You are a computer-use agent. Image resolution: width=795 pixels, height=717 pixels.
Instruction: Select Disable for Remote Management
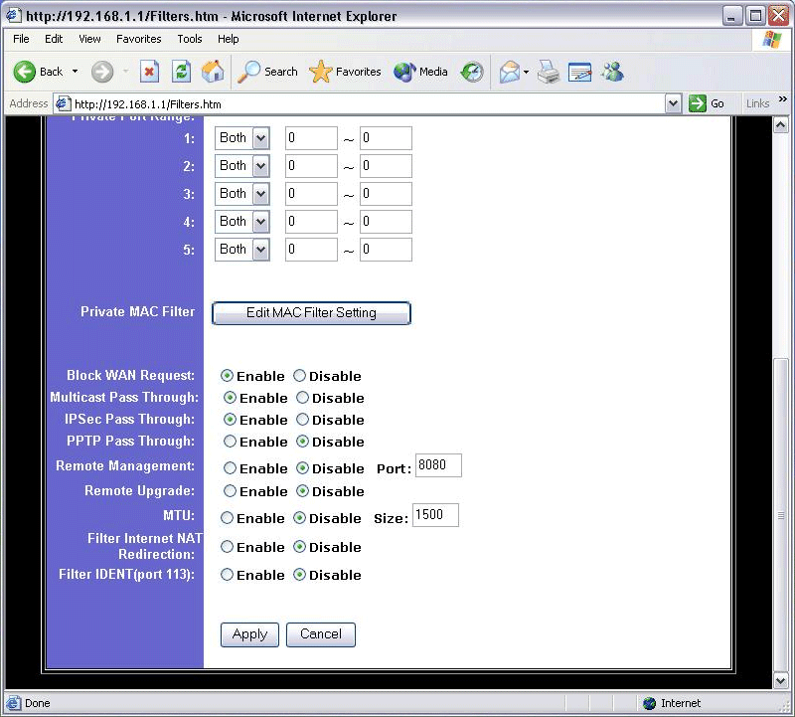pyautogui.click(x=303, y=467)
